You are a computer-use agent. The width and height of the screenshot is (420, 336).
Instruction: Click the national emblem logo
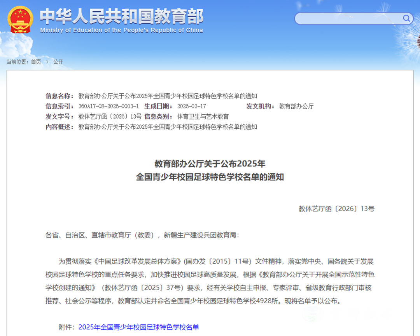pyautogui.click(x=21, y=20)
